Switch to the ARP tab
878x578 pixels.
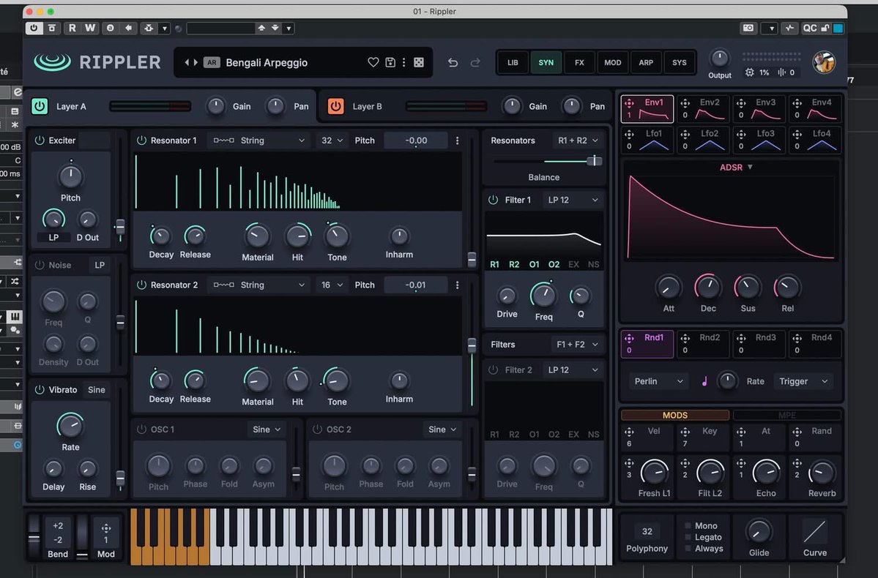coord(646,63)
